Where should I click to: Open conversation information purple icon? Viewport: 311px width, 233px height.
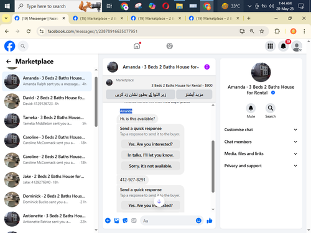tap(207, 67)
